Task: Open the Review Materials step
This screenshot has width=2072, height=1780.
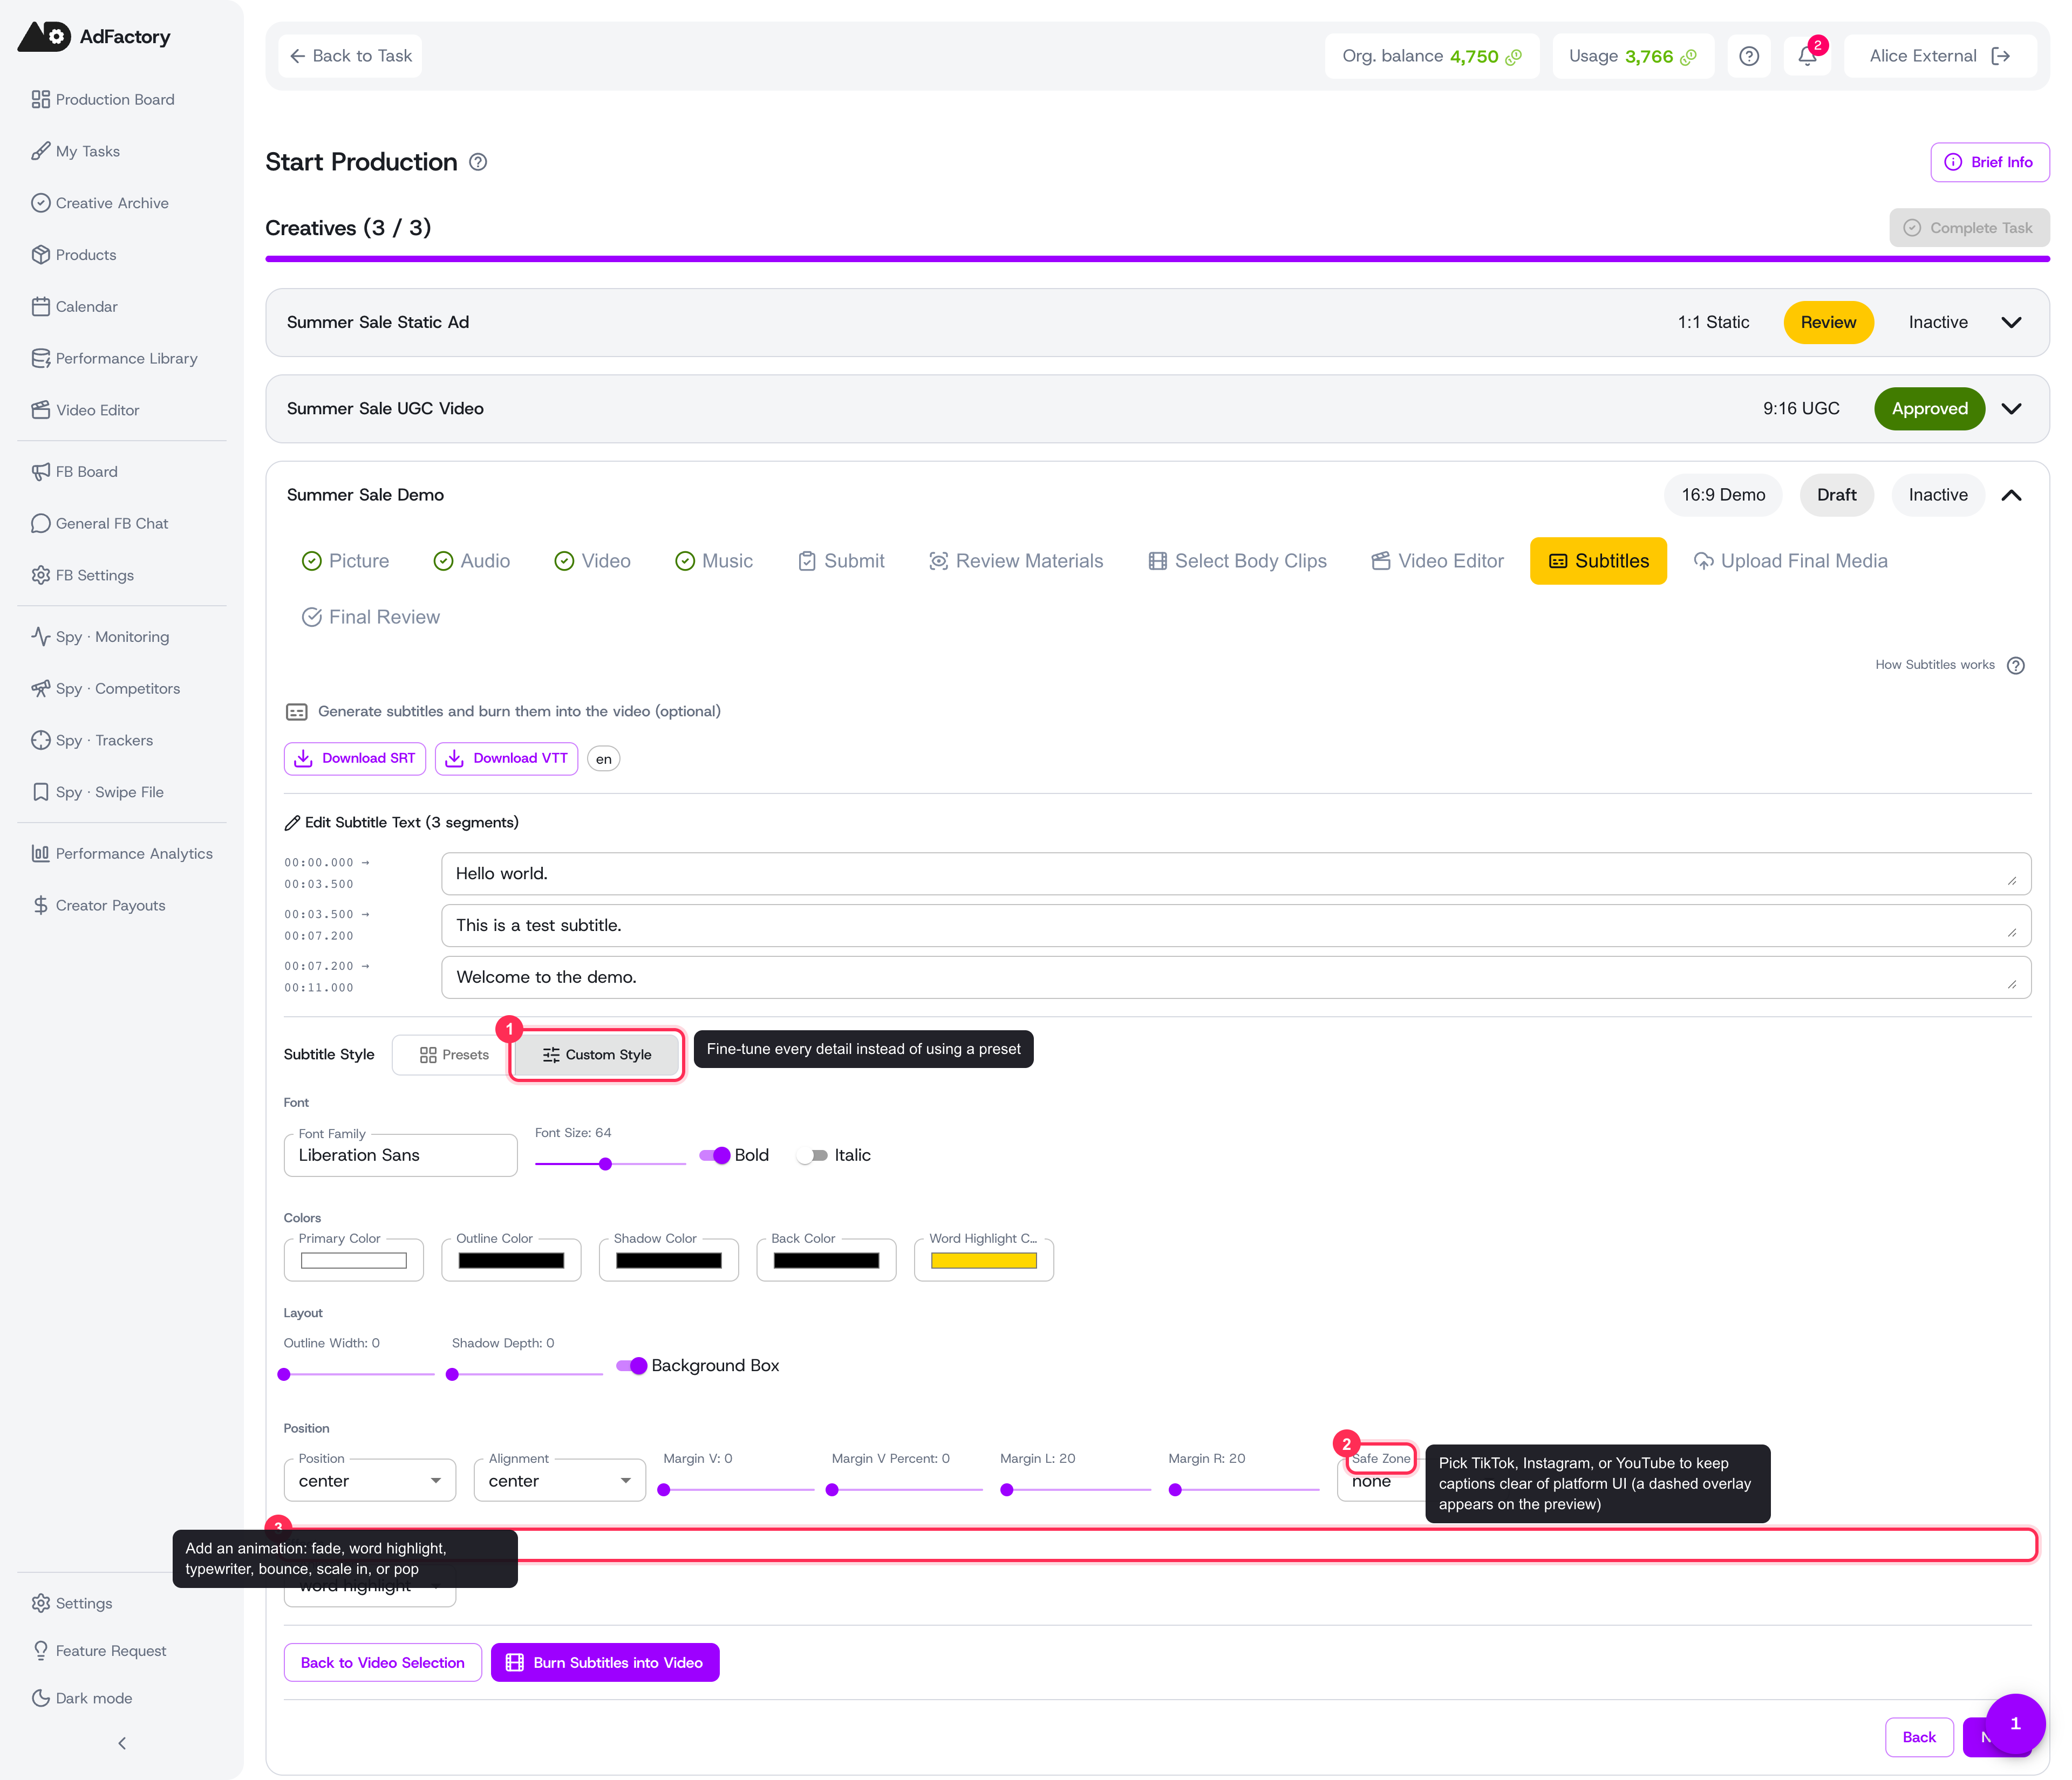Action: [x=1016, y=562]
